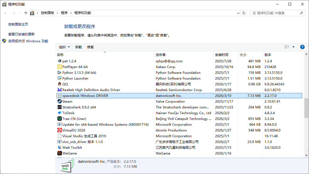Image resolution: width=309 pixels, height=174 pixels.
Task: Click the 修复 toolbar button
Action: pyautogui.click(x=90, y=47)
